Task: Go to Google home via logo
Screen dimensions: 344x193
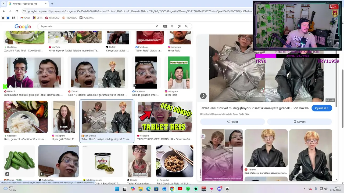Action: 23,26
